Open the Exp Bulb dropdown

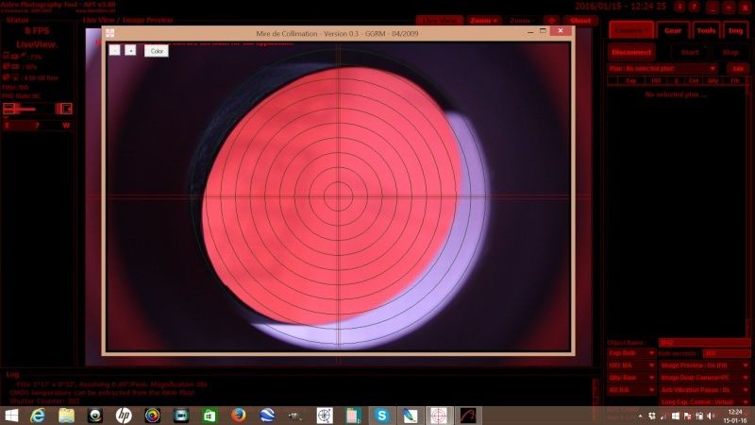631,353
